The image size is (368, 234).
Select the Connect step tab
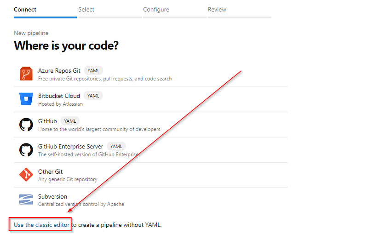(25, 10)
